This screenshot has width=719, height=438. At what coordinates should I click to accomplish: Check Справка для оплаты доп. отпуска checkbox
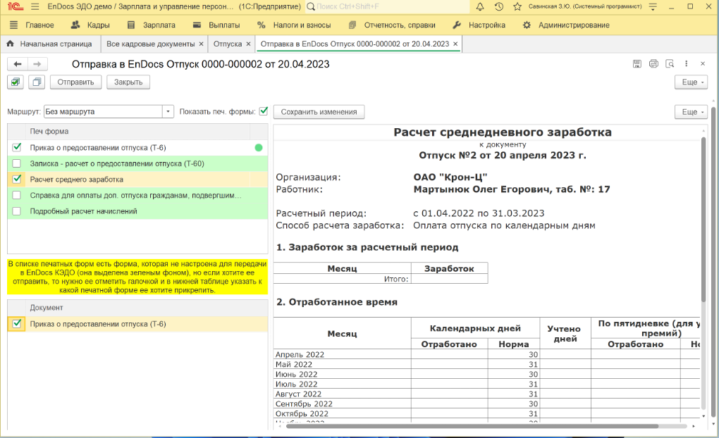click(x=17, y=195)
